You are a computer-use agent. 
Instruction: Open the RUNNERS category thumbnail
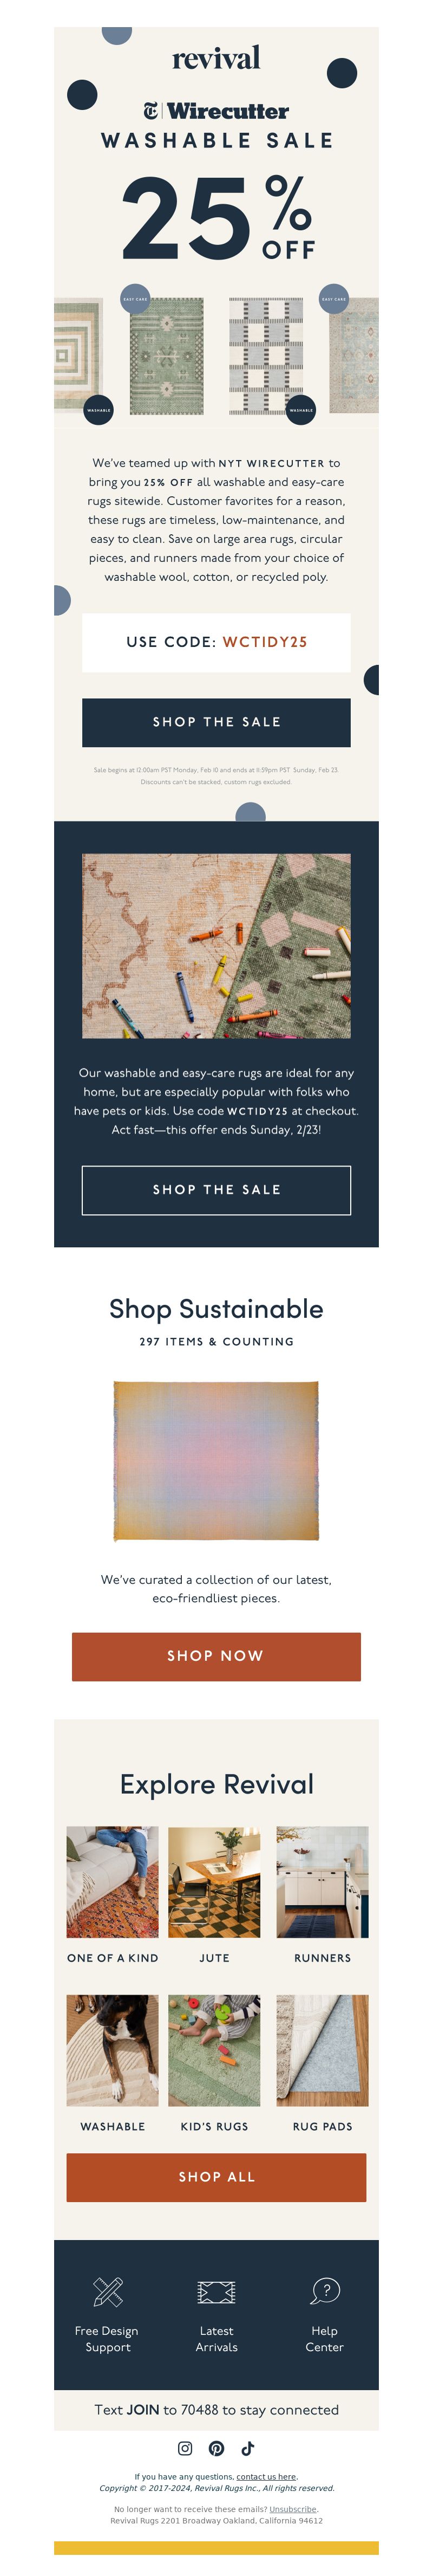pyautogui.click(x=322, y=1881)
